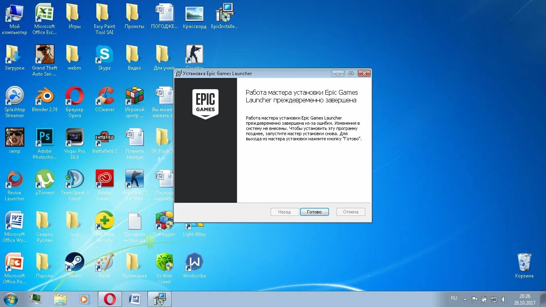The width and height of the screenshot is (546, 307).
Task: Select the Skype desktop shortcut
Action: [104, 58]
